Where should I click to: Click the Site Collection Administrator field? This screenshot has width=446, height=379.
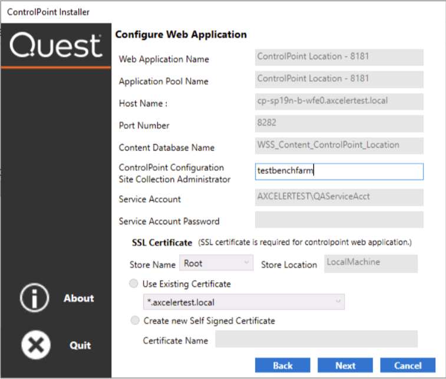tap(339, 172)
